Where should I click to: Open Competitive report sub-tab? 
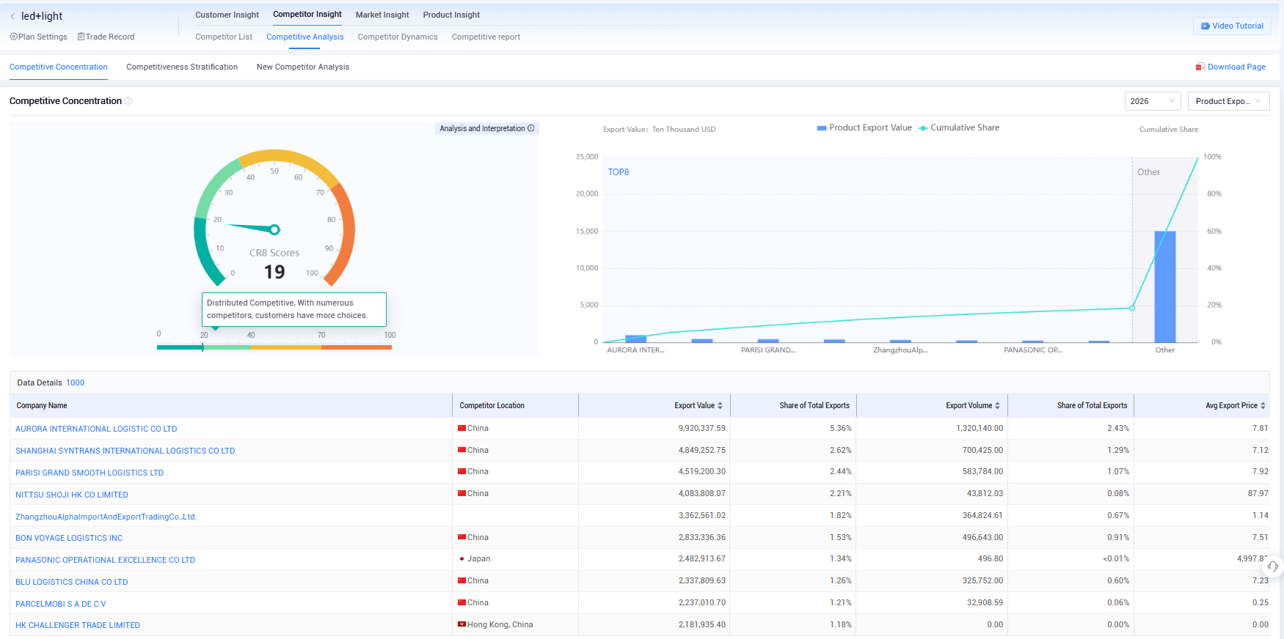(x=486, y=37)
